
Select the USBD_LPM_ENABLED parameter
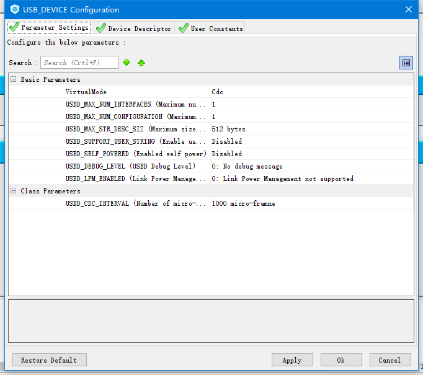click(135, 179)
